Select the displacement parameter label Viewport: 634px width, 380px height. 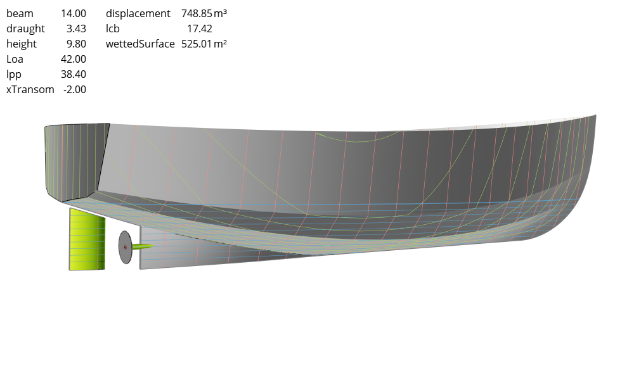pos(138,13)
